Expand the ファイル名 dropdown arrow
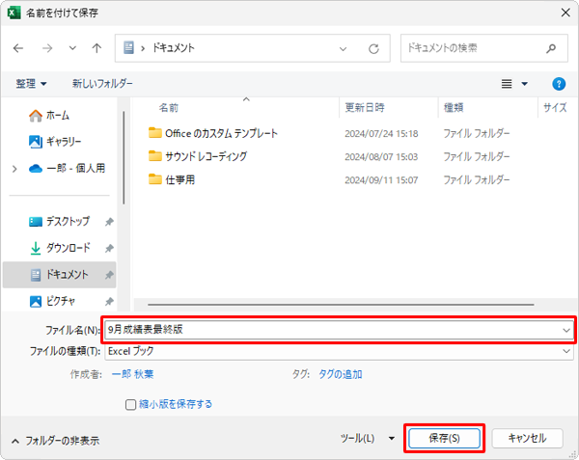The height and width of the screenshot is (460, 579). point(566,330)
